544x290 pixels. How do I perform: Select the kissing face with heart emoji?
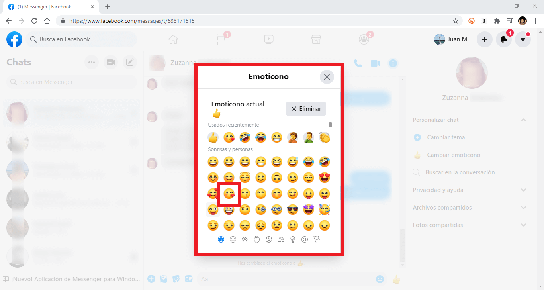coord(229,194)
